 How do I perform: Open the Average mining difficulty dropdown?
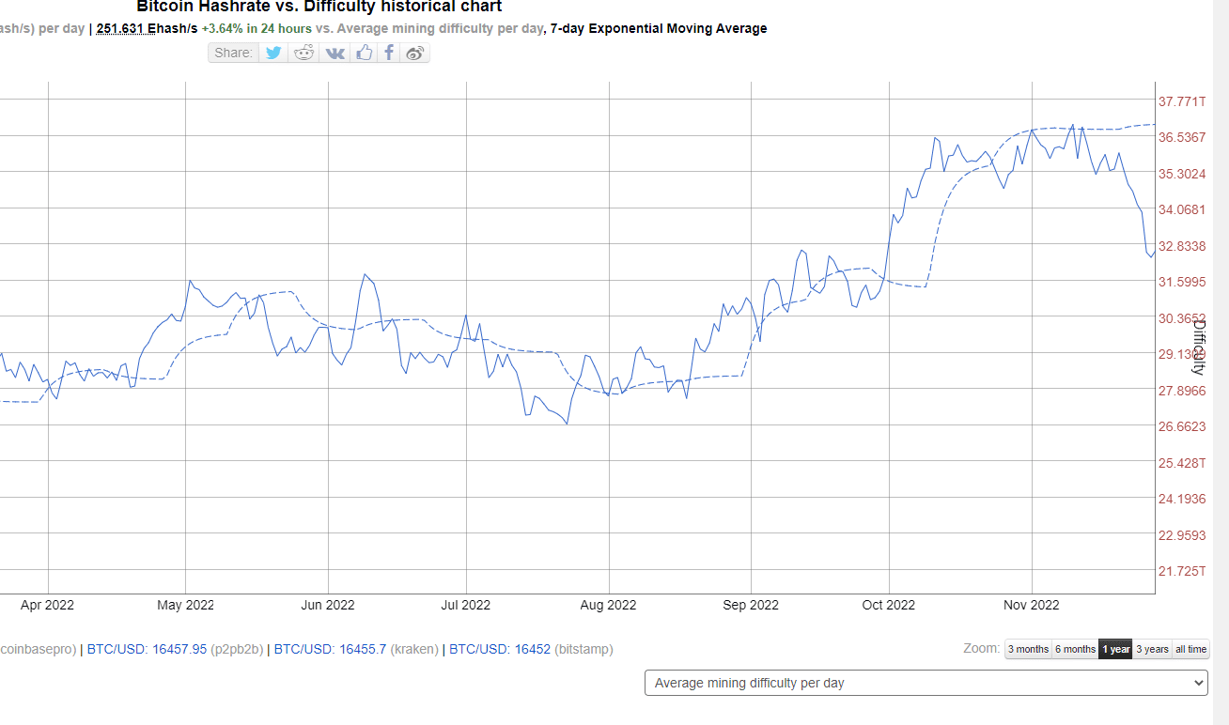click(x=926, y=683)
